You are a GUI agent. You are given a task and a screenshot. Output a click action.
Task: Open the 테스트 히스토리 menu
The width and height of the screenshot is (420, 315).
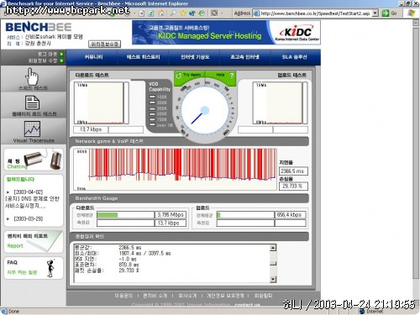[x=143, y=57]
